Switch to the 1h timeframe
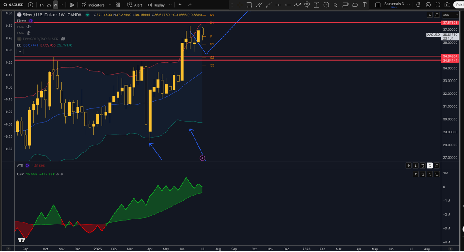The image size is (464, 252). coord(42,5)
